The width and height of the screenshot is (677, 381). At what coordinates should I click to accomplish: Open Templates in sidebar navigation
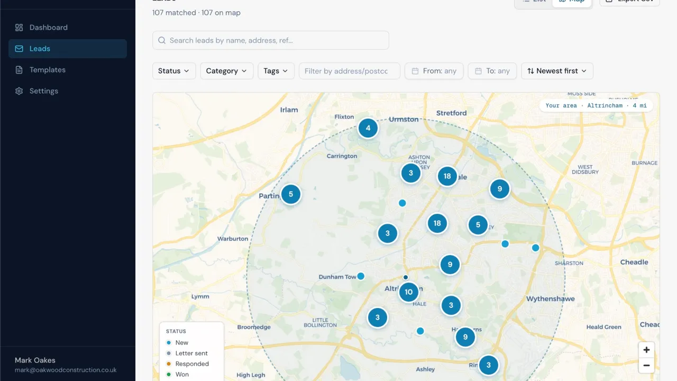(x=68, y=70)
